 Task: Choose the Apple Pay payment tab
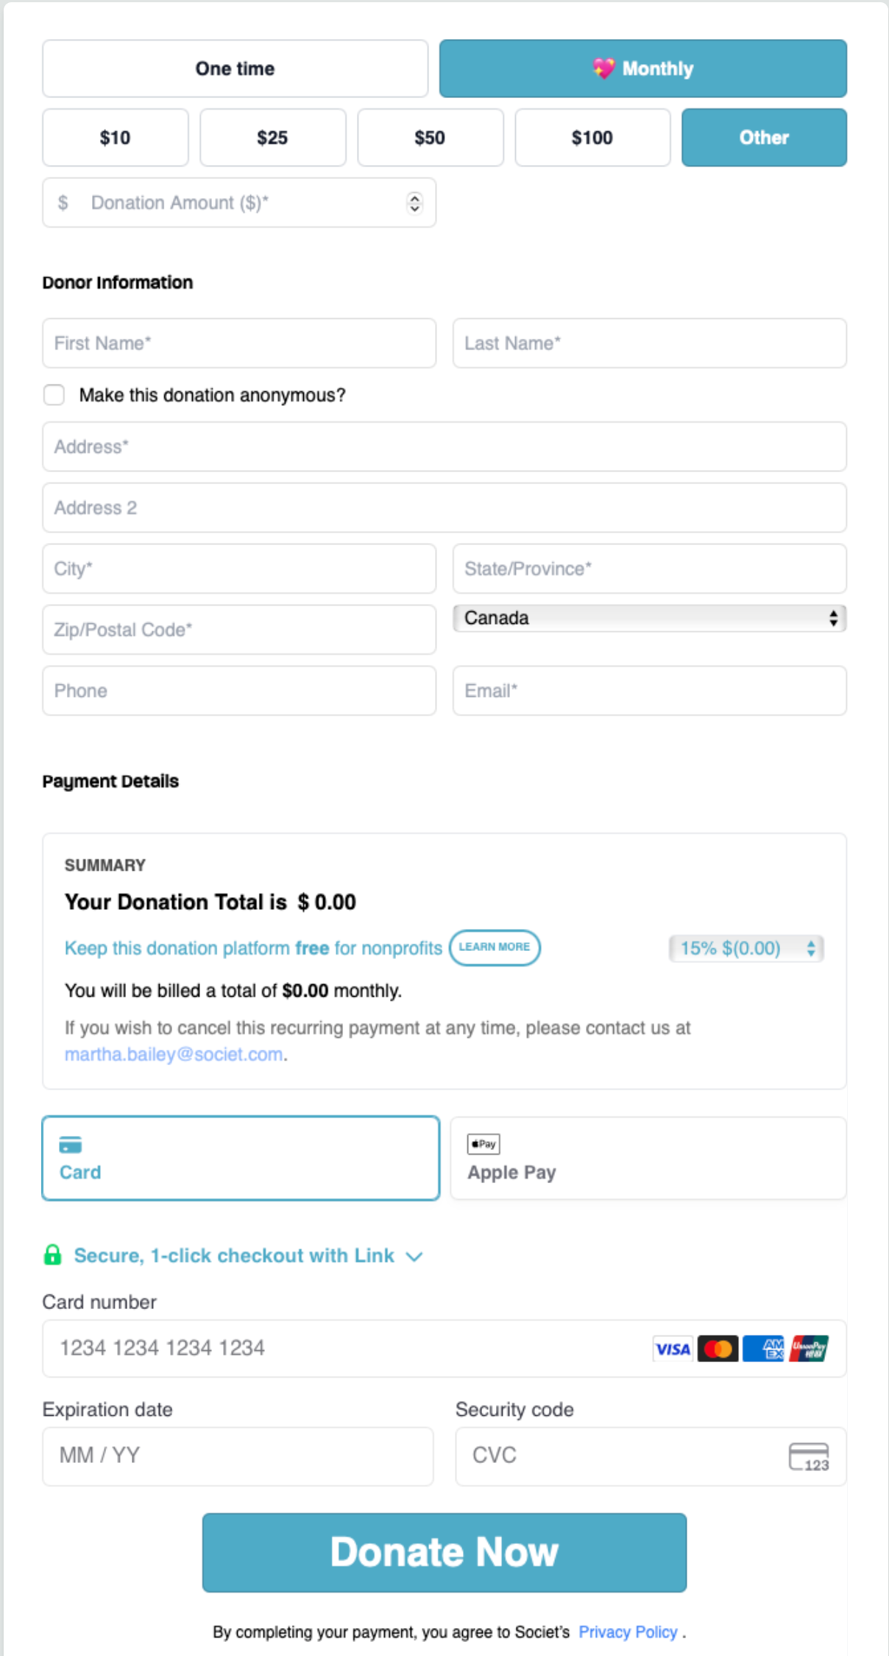(x=648, y=1158)
